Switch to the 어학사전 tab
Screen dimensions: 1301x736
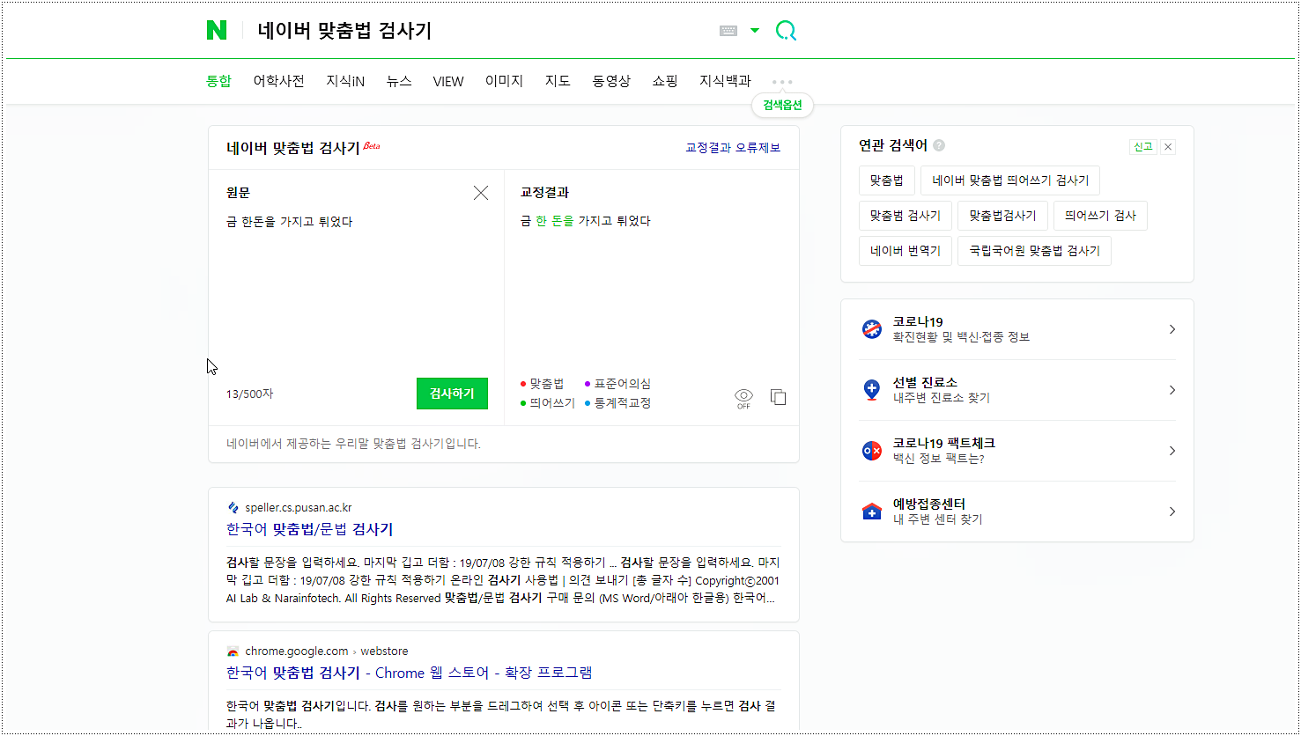[x=278, y=81]
